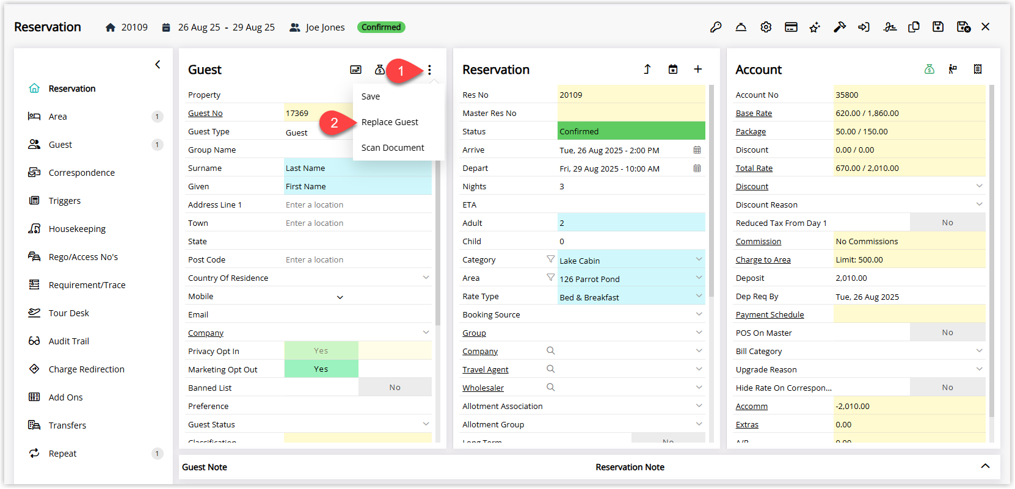Open the Upgrade Reason dropdown
This screenshot has width=1015, height=489.
click(979, 369)
